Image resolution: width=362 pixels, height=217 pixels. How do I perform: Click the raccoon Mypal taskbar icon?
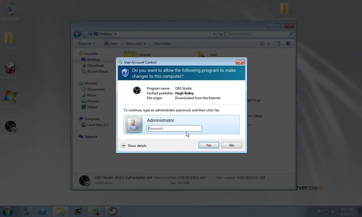click(78, 211)
